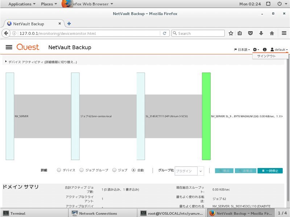Screen dimensions: 290x217
Task: Select the ジョブ グループ radio button
Action: coord(81,170)
